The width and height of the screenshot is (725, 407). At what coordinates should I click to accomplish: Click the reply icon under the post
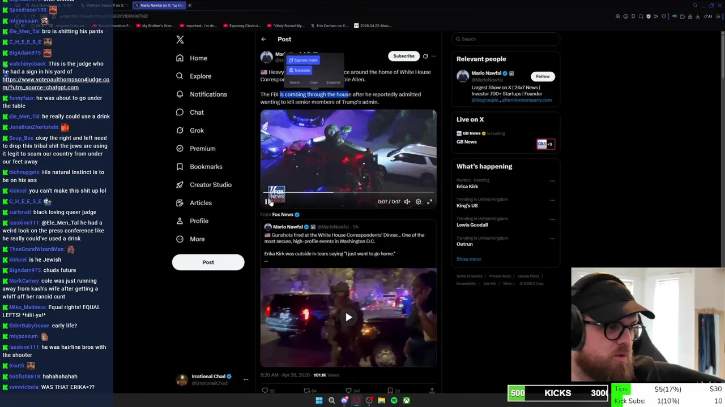[265, 391]
